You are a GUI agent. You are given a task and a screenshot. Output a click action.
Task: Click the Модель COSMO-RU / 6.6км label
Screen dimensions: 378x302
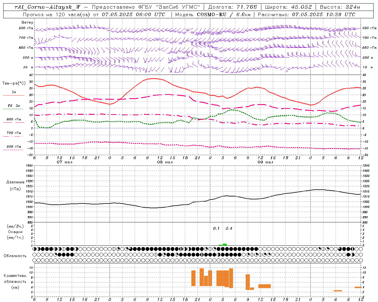tap(213, 14)
